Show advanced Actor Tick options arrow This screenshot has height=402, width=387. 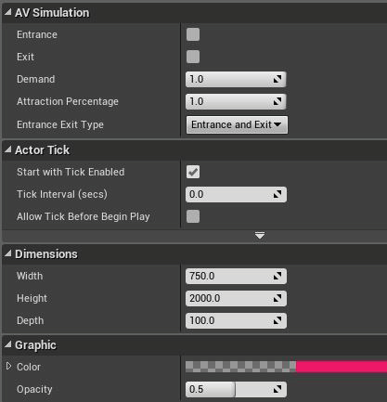pyautogui.click(x=260, y=236)
